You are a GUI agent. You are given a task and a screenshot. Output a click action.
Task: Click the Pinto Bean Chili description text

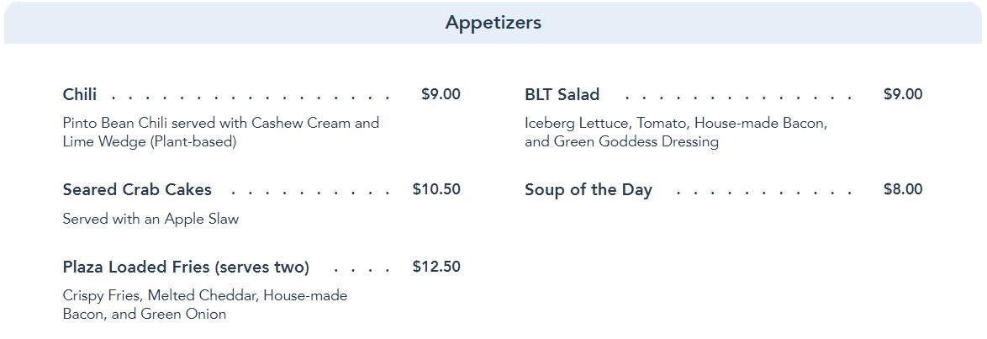pos(220,123)
